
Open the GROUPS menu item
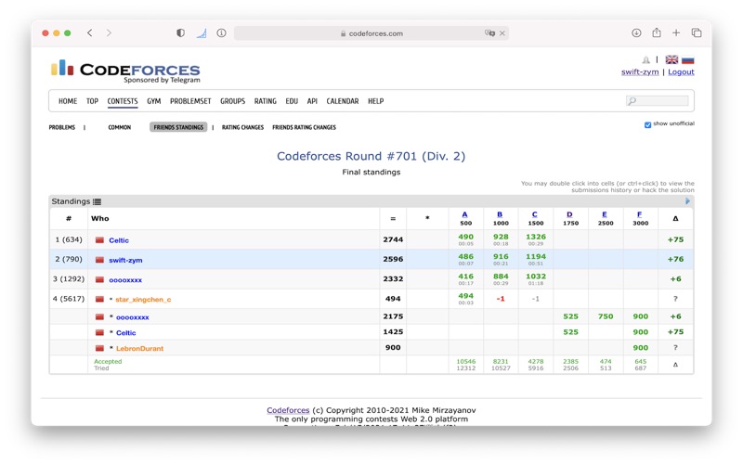point(233,101)
